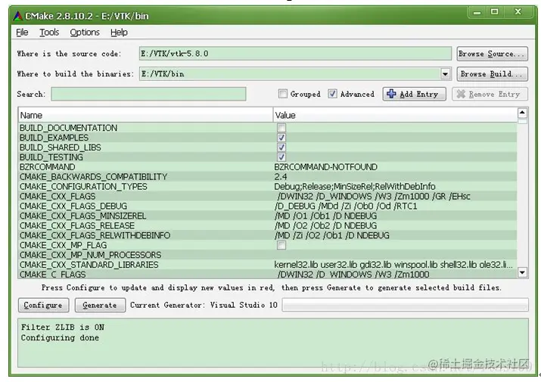This screenshot has height=382, width=541.
Task: Select the CMAKE_CXX_MP_NUM_PROCESSORS entry
Action: [x=90, y=255]
